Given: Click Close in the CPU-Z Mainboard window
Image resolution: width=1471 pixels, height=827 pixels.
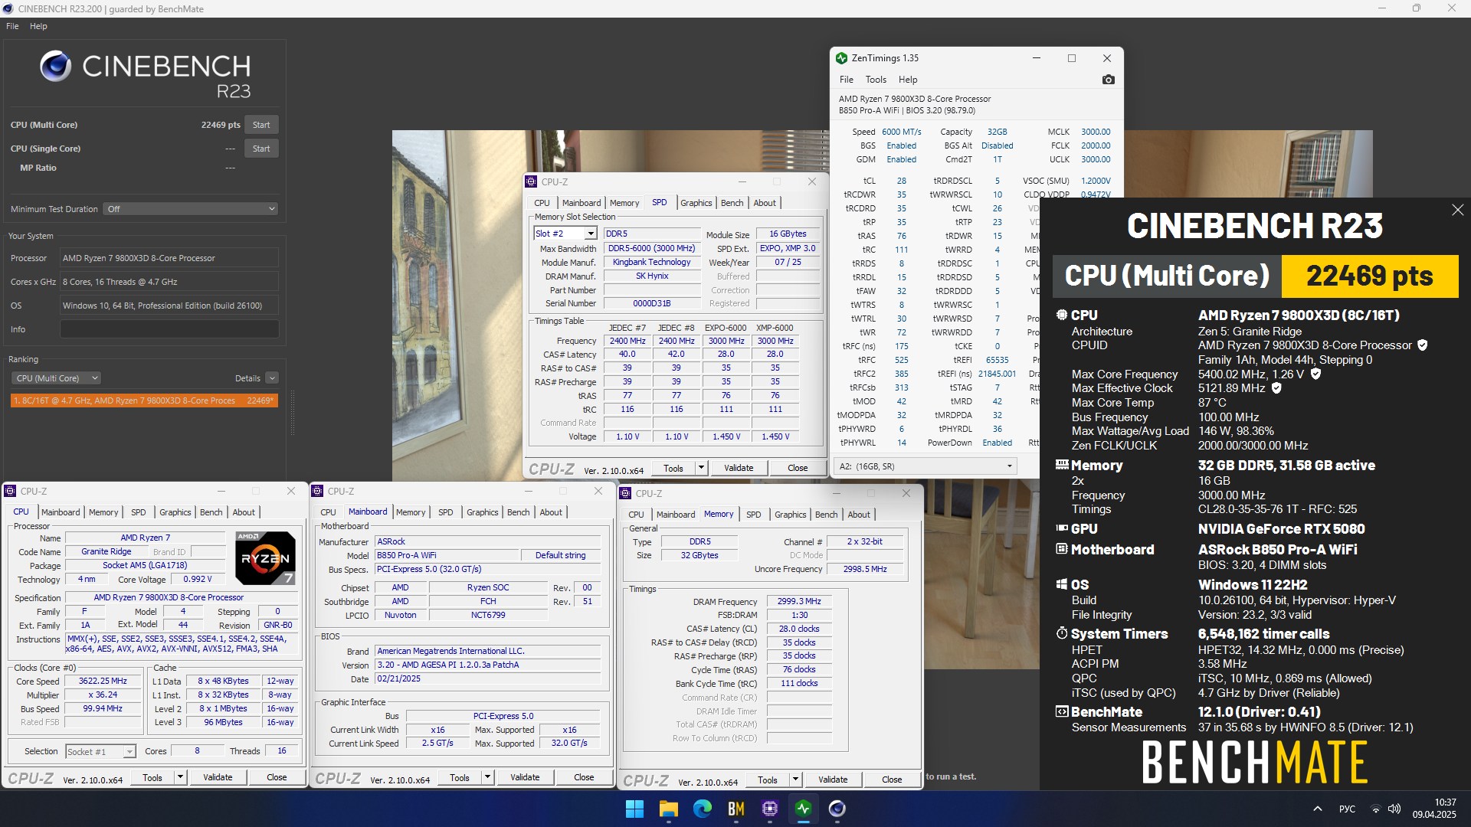Looking at the screenshot, I should pos(584,777).
